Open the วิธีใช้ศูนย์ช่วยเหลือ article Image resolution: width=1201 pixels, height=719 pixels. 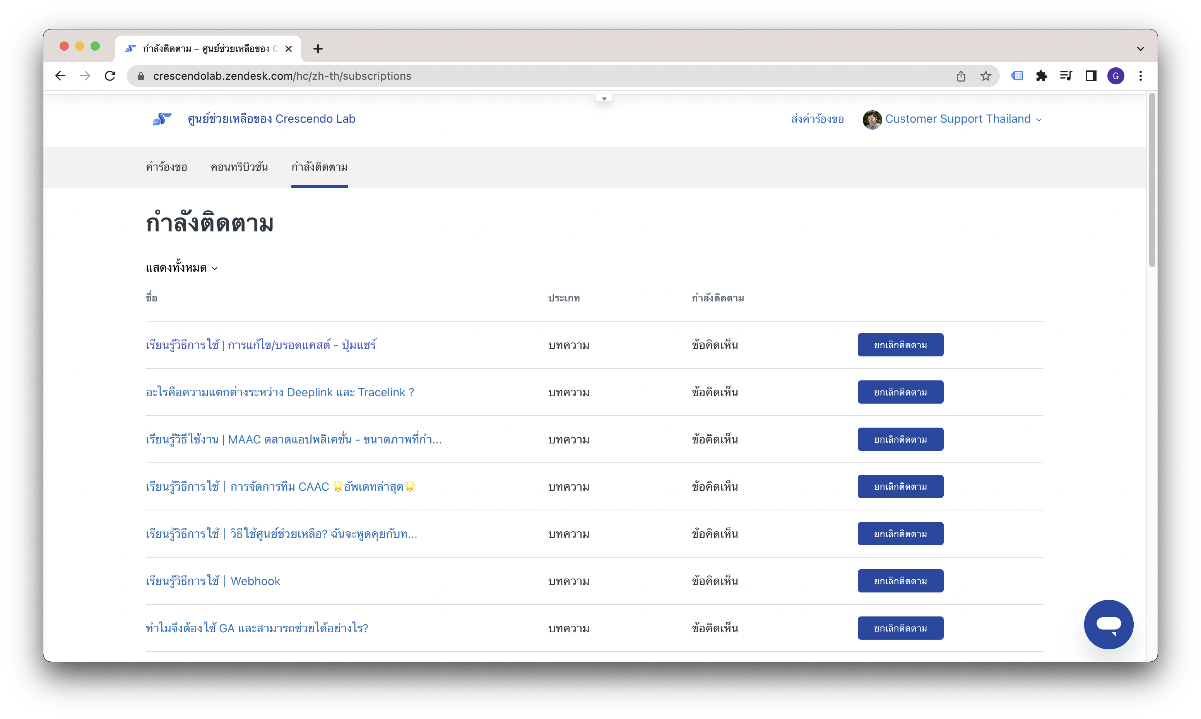tap(281, 533)
